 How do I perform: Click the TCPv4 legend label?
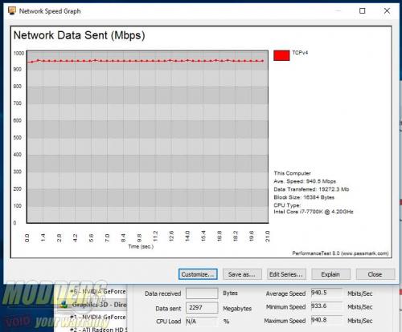[x=300, y=53]
